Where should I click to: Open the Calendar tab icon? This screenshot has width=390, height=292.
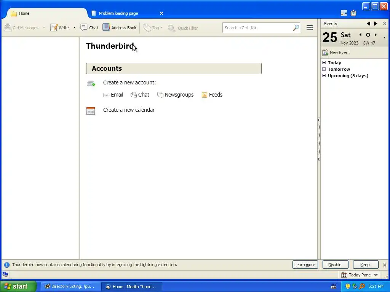pyautogui.click(x=344, y=13)
